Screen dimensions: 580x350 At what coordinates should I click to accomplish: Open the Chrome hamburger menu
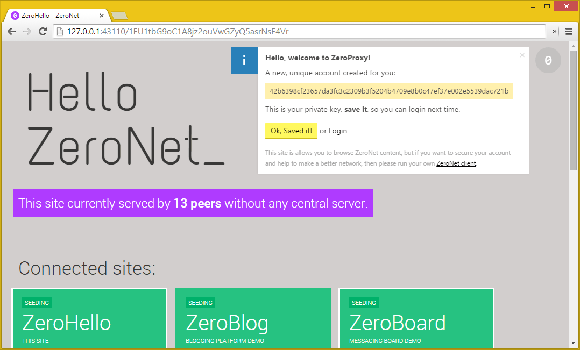tap(569, 31)
